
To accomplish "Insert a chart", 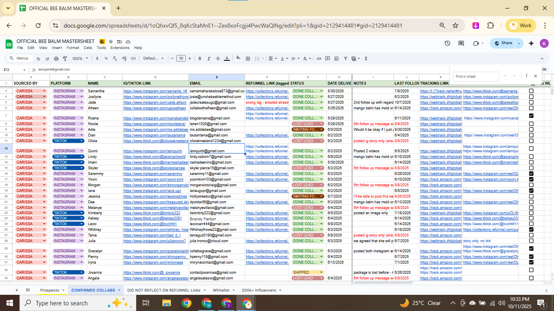I will click(x=337, y=58).
